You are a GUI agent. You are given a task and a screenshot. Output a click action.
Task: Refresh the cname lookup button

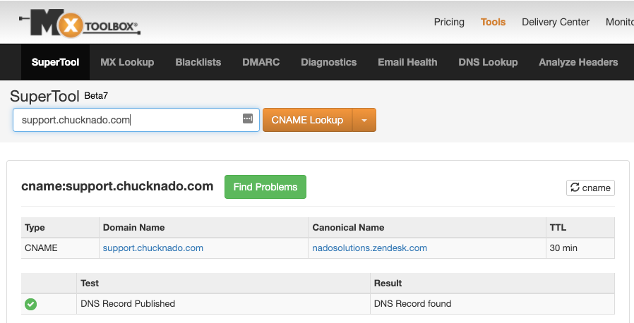point(590,188)
